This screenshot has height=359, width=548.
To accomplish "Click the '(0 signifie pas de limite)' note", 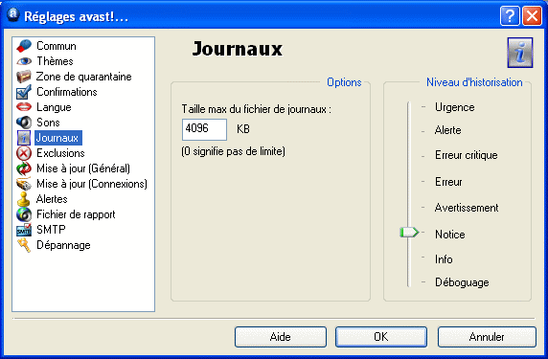I will 233,151.
